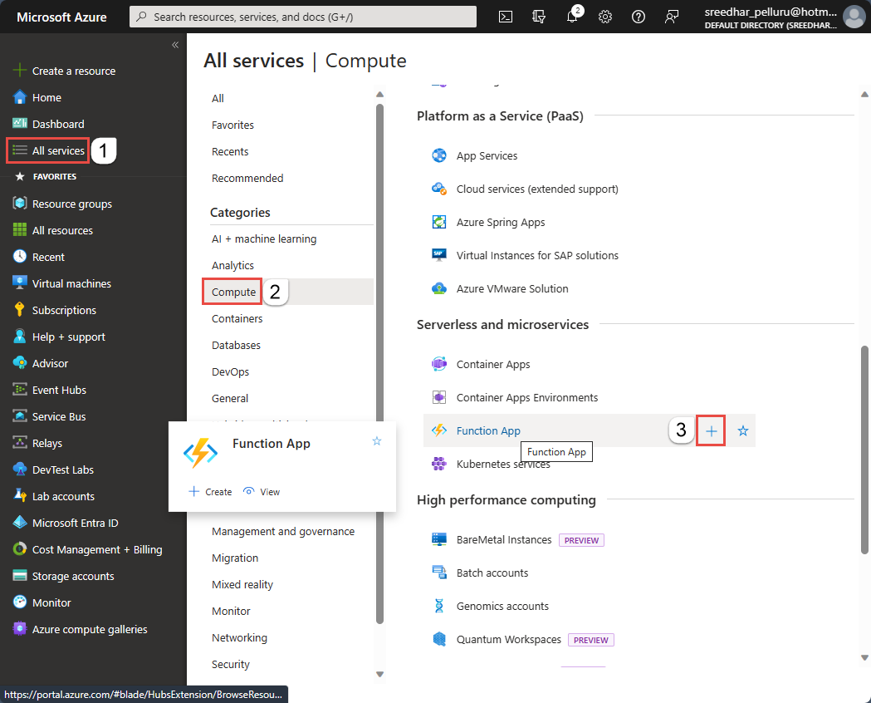Viewport: 871px width, 703px height.
Task: Open the notifications bell
Action: click(573, 16)
